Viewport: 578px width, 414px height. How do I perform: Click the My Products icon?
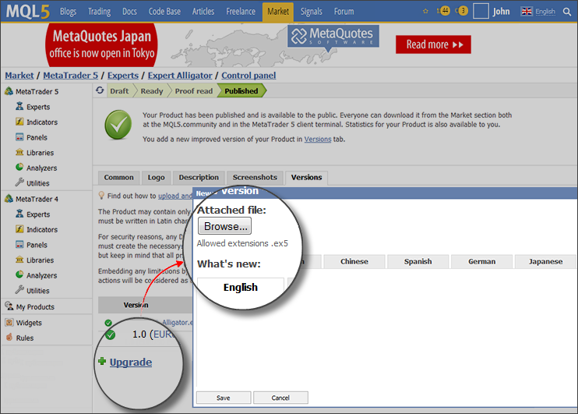click(9, 306)
